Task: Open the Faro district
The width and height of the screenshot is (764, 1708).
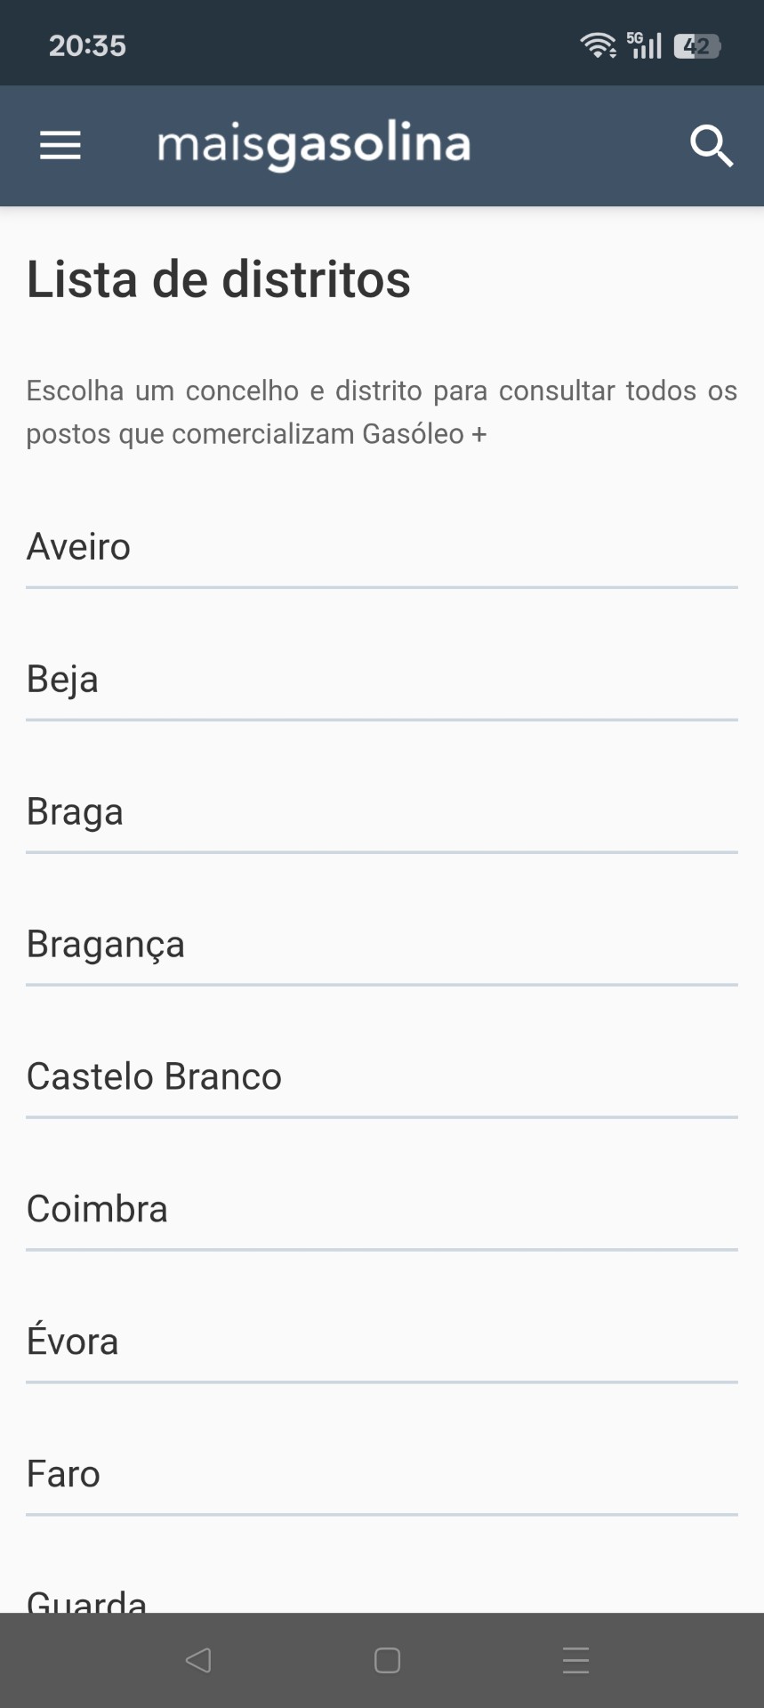Action: 63,1474
